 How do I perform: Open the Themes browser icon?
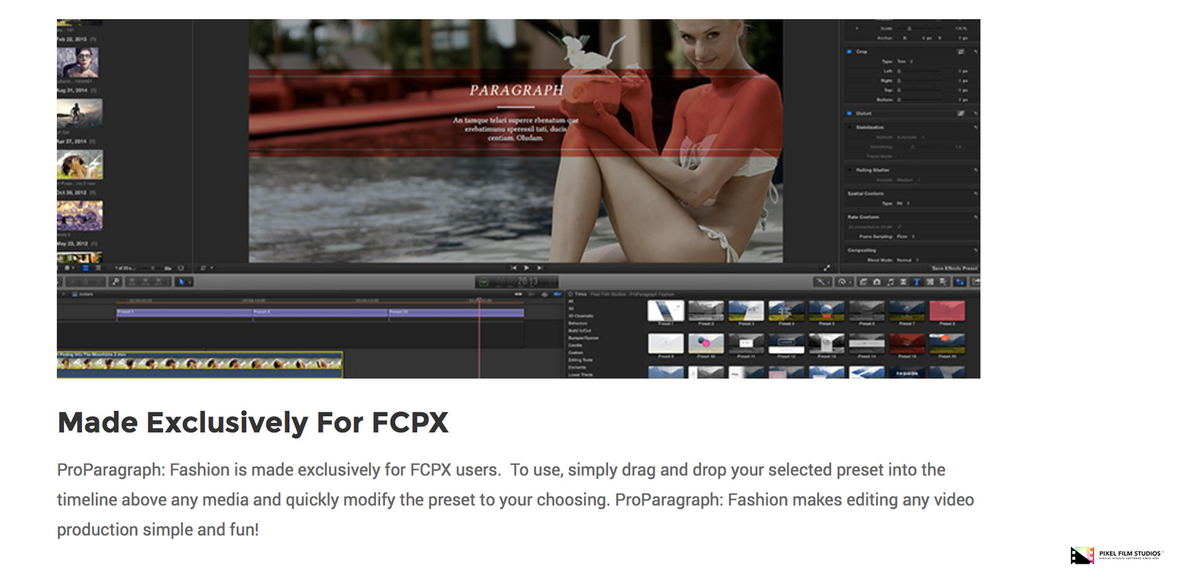[943, 282]
